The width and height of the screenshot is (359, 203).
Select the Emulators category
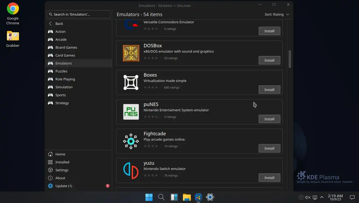[x=79, y=63]
